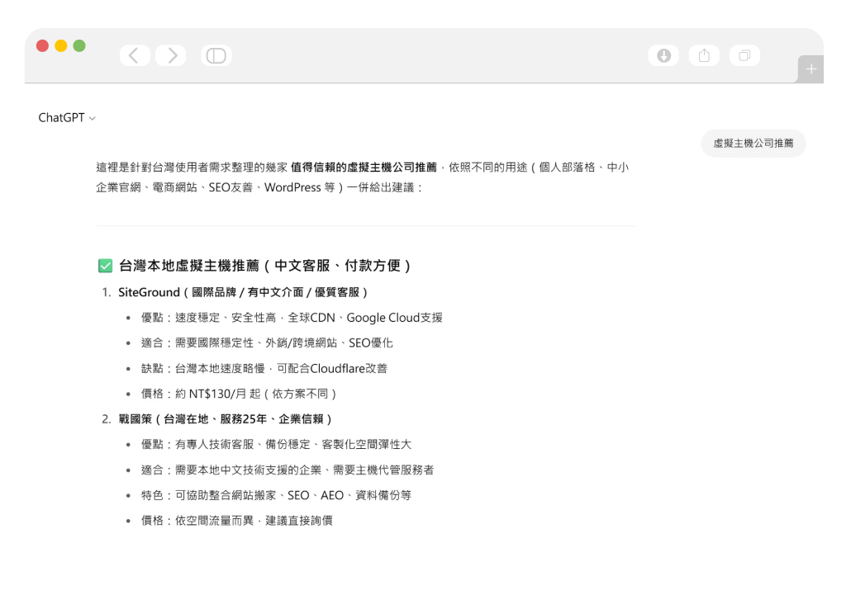Select the line 優點：有專人技術客服

(x=276, y=444)
